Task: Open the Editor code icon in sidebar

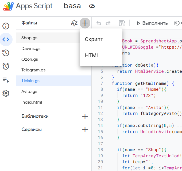Action: 6,39
